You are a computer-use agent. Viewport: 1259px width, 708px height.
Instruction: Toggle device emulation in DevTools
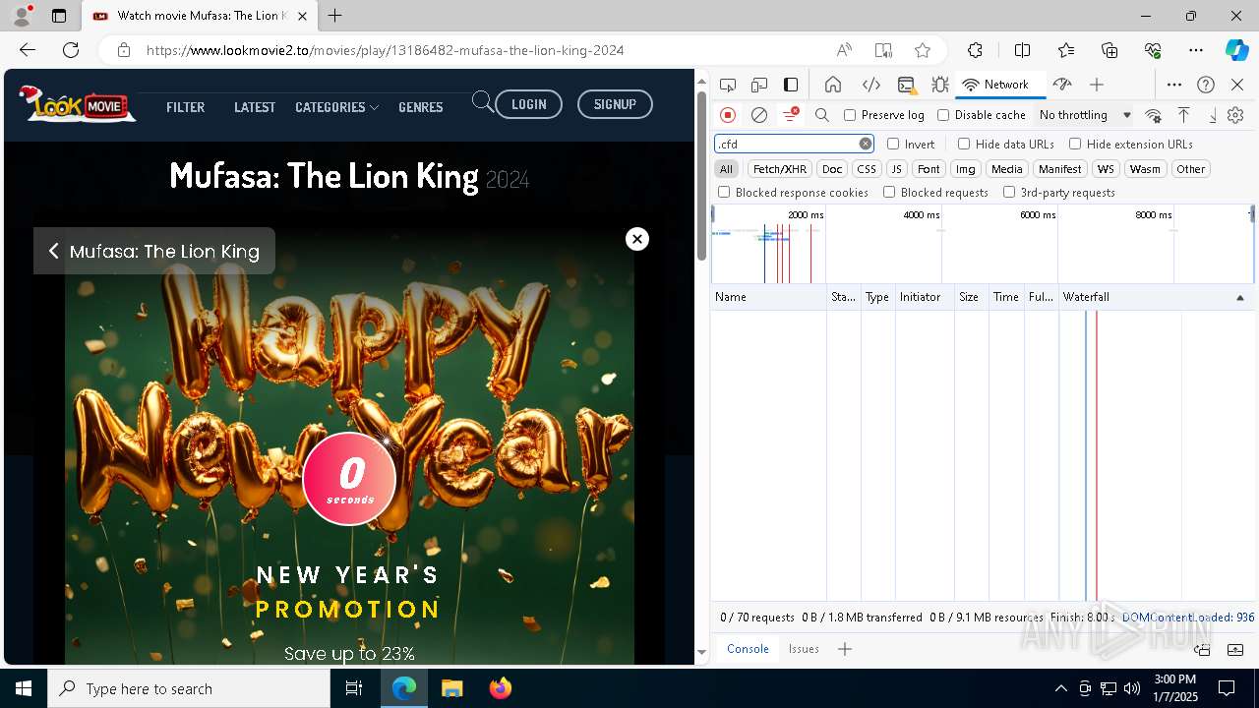pos(759,85)
